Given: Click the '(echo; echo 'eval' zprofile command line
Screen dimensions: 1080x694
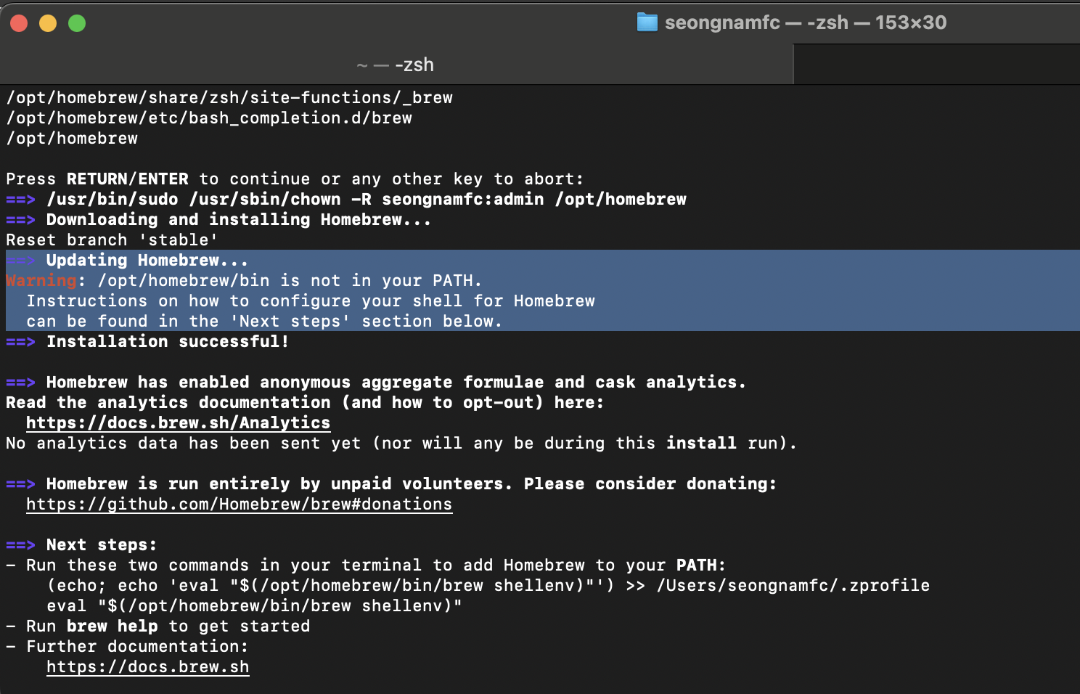Looking at the screenshot, I should (488, 585).
